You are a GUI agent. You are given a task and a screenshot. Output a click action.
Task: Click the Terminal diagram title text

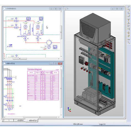coord(35,69)
